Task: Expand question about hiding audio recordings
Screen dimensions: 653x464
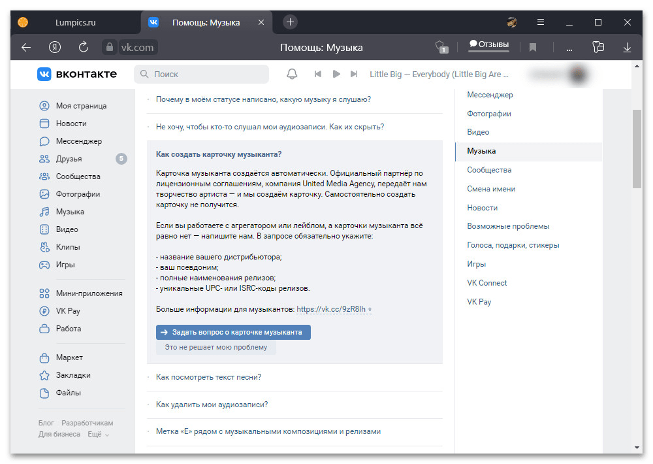Action: [x=270, y=127]
